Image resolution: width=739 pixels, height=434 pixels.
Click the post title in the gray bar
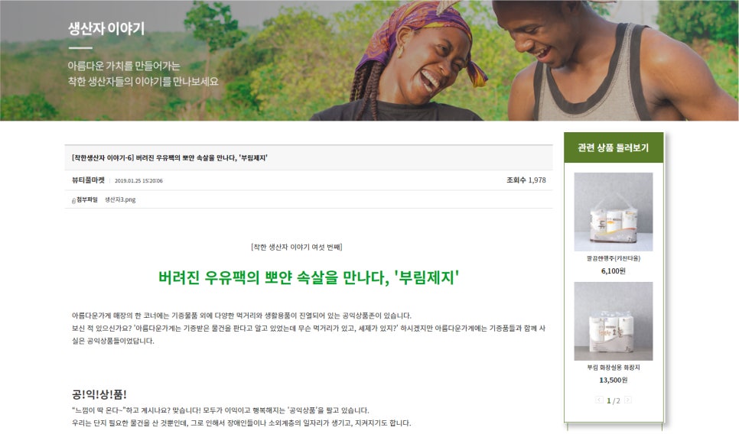[x=170, y=157]
